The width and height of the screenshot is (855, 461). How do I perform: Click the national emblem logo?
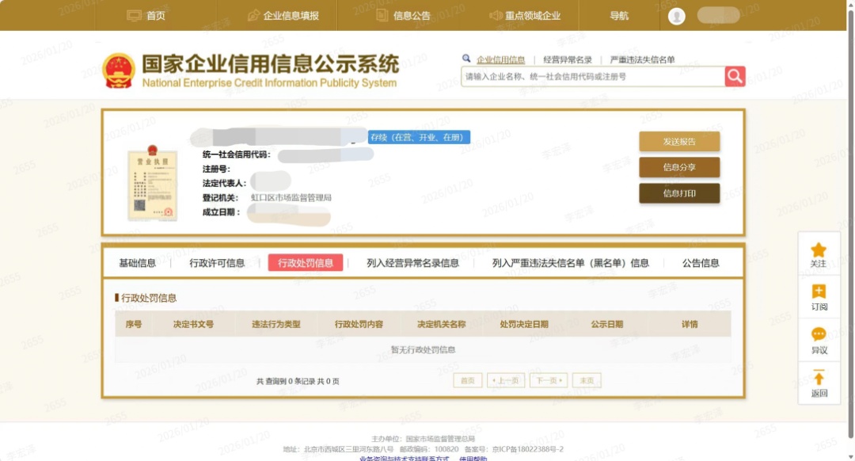(x=119, y=70)
